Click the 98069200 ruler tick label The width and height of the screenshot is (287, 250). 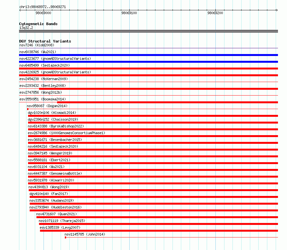(215, 13)
